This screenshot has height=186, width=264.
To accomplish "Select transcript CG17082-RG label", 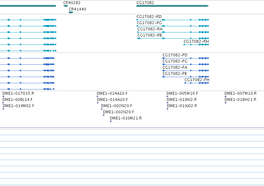I will click(x=149, y=23).
